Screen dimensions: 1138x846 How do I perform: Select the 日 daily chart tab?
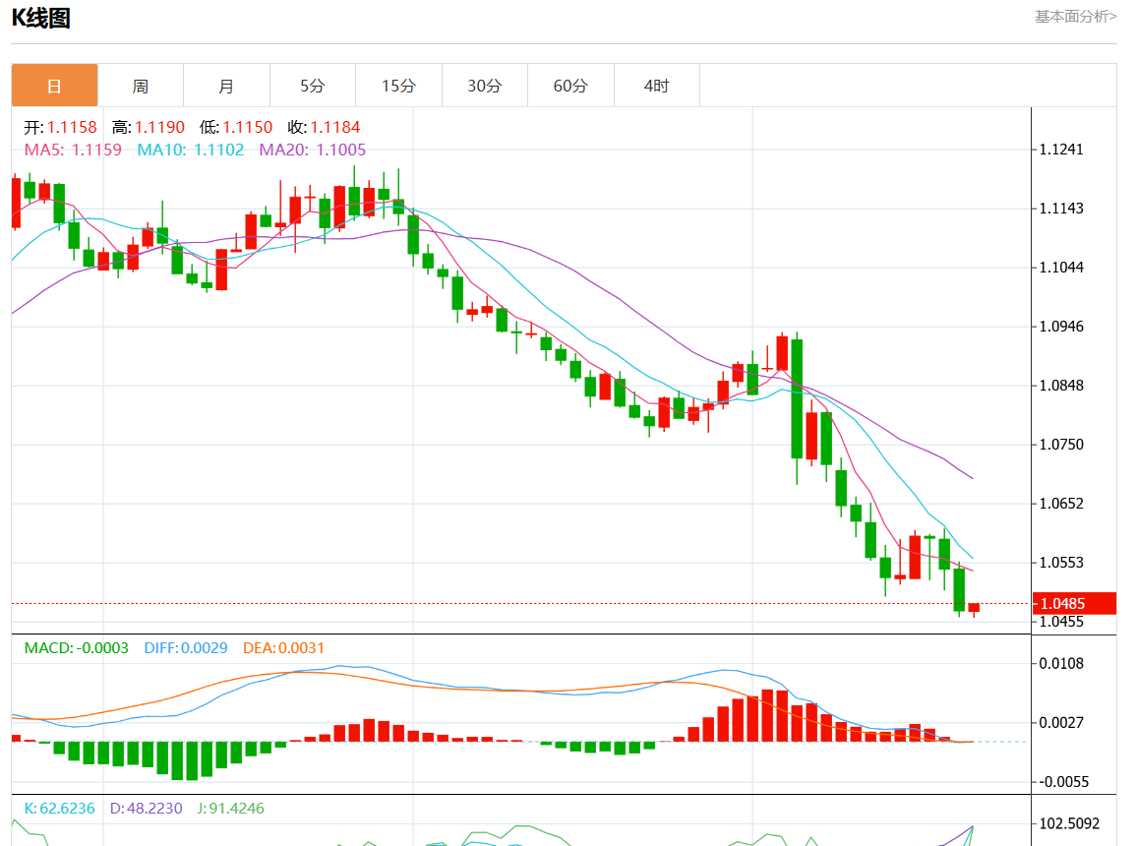pyautogui.click(x=54, y=86)
